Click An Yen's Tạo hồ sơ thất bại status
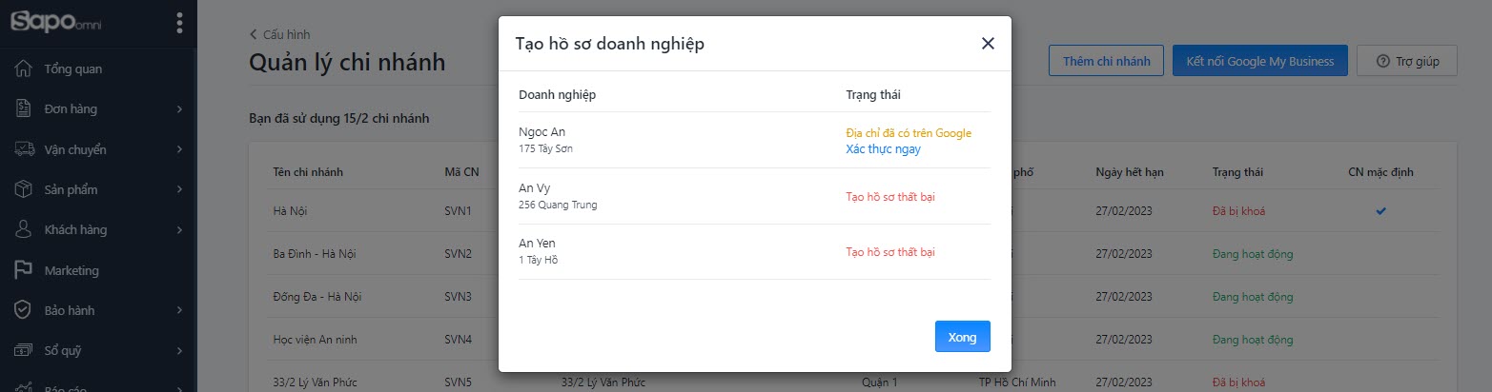1492x392 pixels. point(890,252)
